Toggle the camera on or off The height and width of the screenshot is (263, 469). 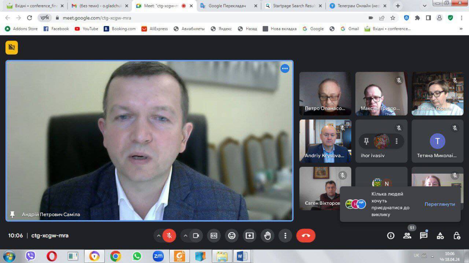(x=196, y=236)
